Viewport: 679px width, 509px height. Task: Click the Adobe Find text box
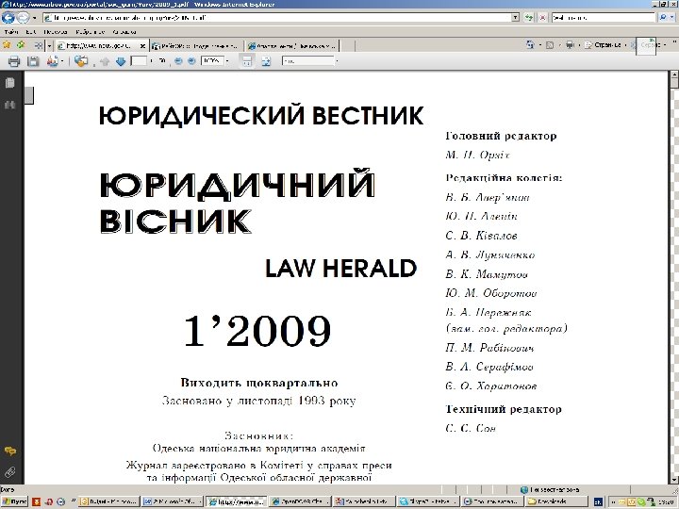coord(307,61)
